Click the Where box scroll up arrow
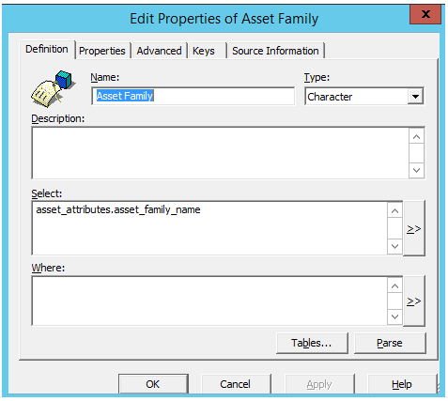 click(394, 285)
